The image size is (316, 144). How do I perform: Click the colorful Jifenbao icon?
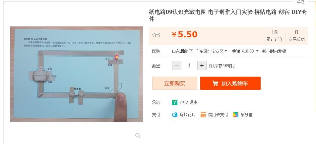click(235, 115)
